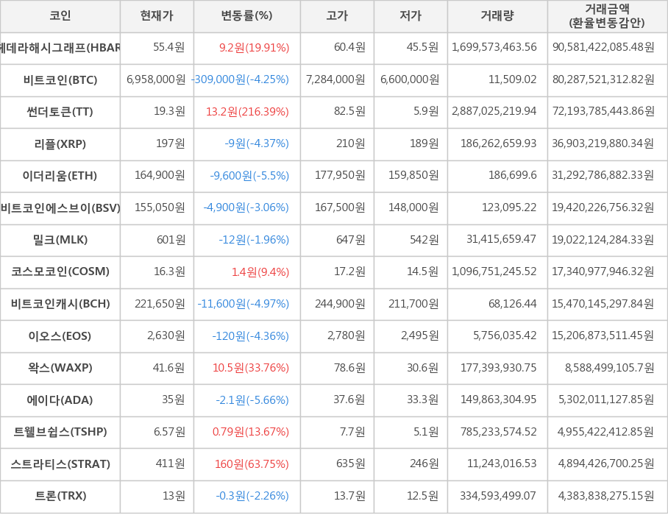Select the 변동률(%) column header
Screen dimensions: 668x515
coord(246,15)
